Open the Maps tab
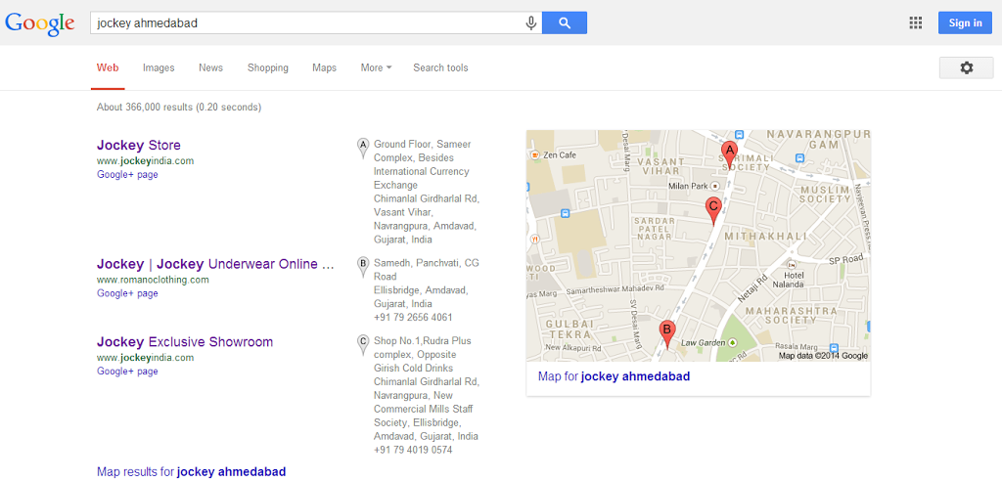Screen dimensions: 1002x482 (324, 67)
